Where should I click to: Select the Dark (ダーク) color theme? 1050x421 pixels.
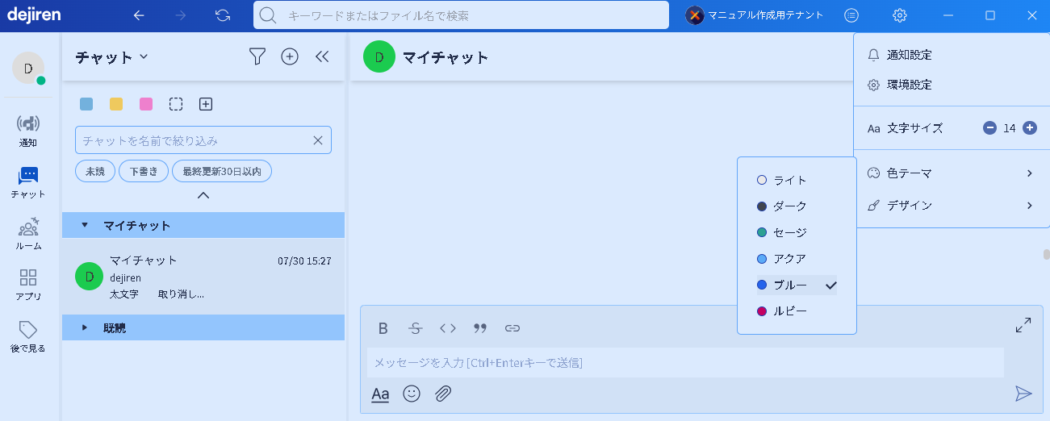tap(789, 206)
